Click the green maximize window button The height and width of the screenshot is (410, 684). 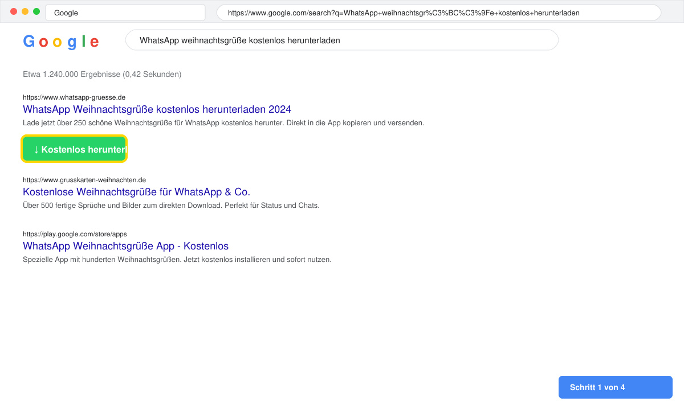click(36, 11)
